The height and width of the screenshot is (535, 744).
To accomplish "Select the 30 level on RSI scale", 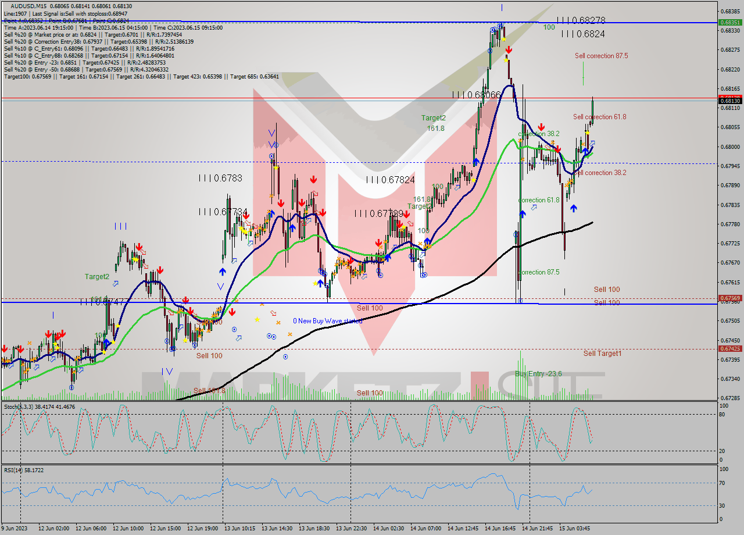I will [x=723, y=505].
